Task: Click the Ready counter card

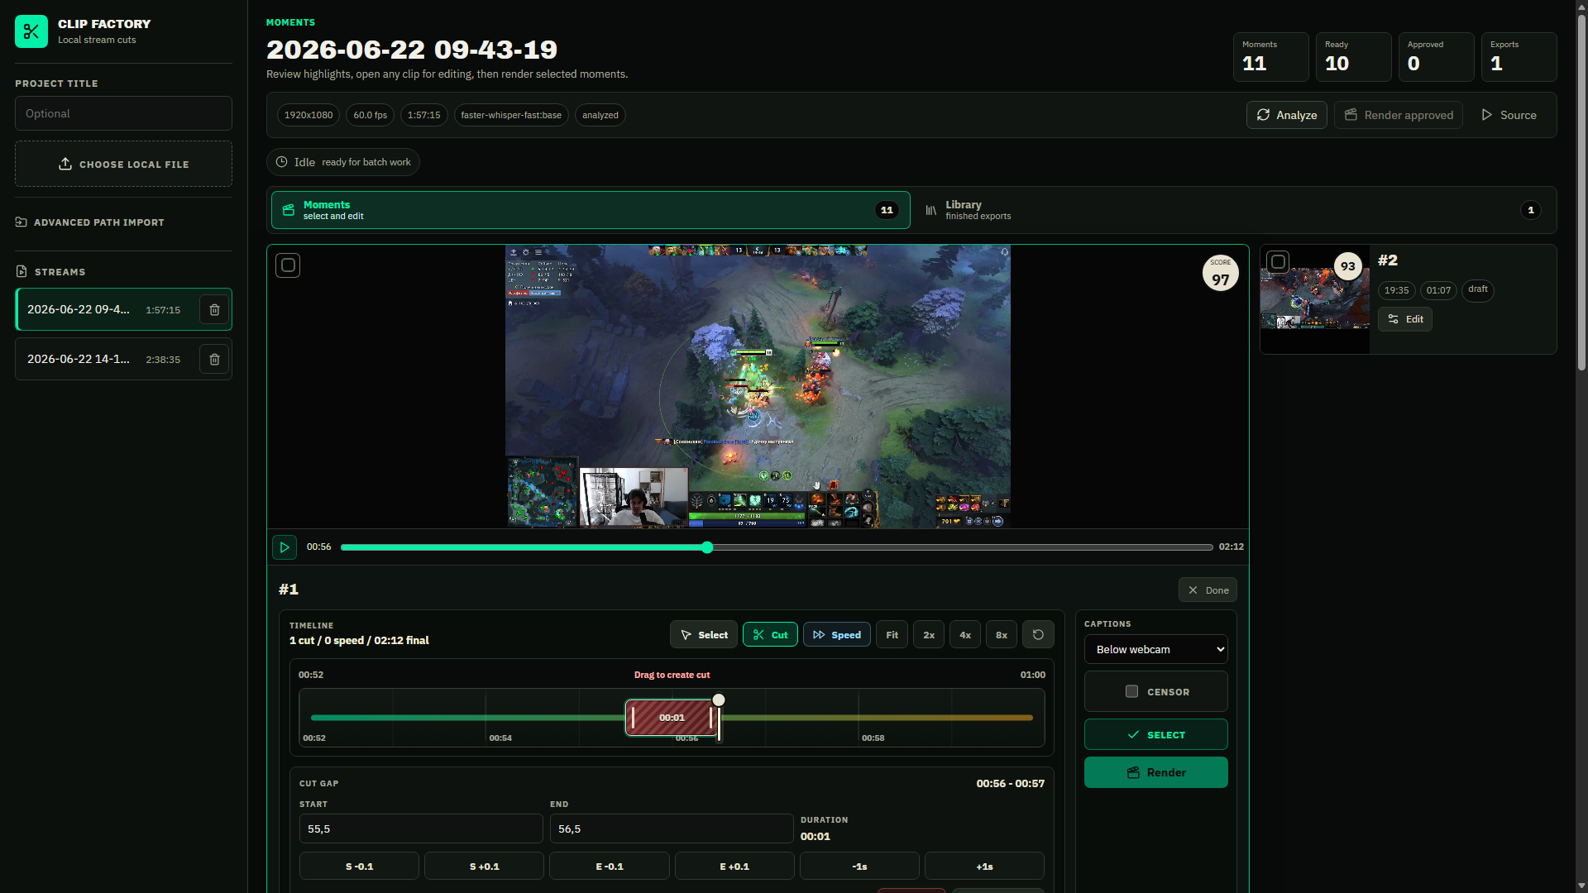Action: point(1353,57)
